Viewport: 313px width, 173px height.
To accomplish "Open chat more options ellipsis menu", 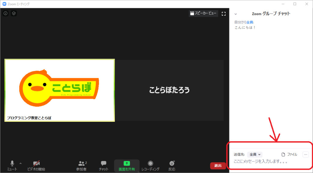I will (305, 154).
